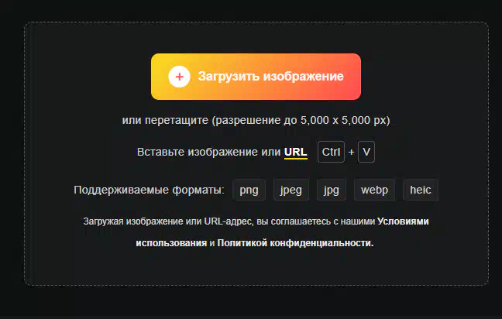Open the Условиями использования link

coord(403,221)
